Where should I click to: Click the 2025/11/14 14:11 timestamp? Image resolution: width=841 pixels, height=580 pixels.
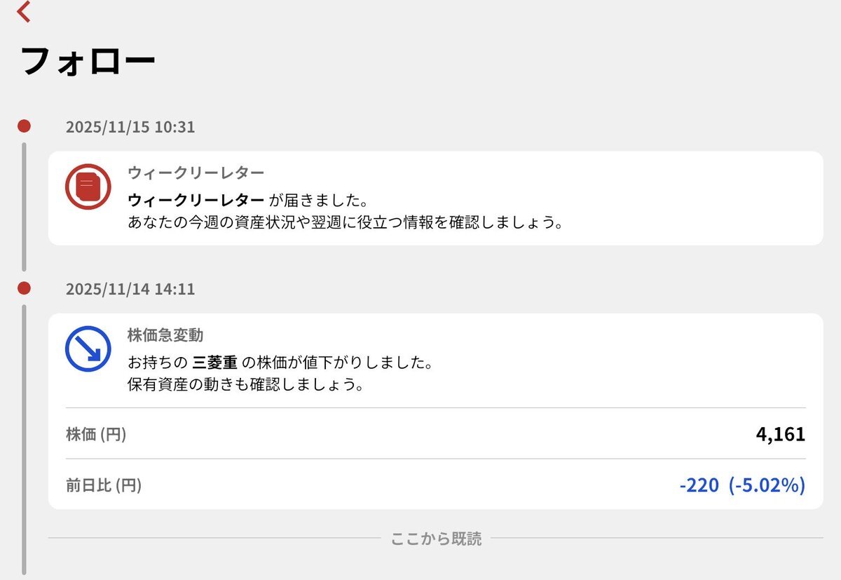click(130, 289)
